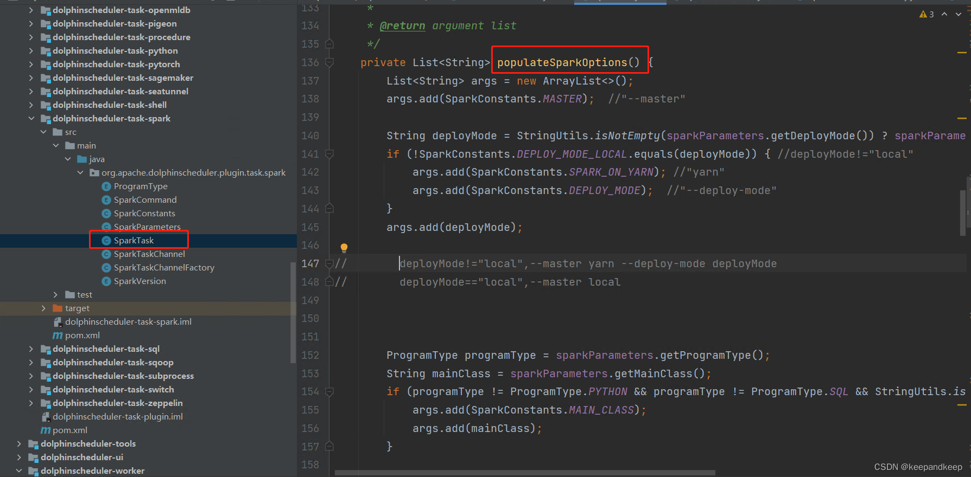Select dolphinscheduler-task-switch module
This screenshot has height=477, width=971.
[113, 390]
